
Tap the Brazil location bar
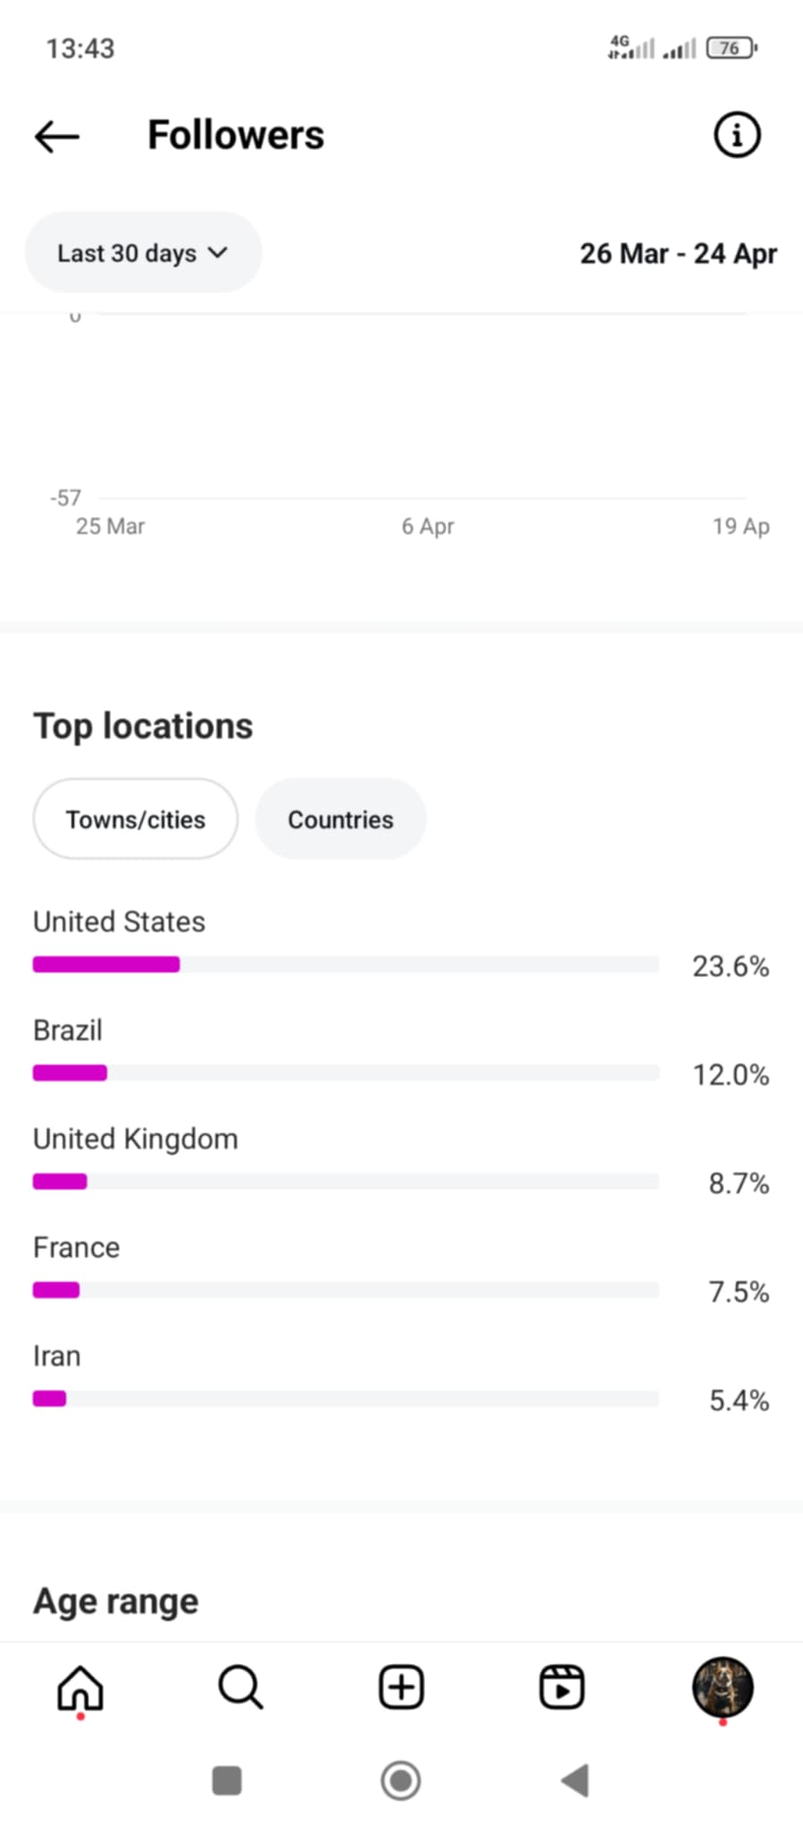345,1073
